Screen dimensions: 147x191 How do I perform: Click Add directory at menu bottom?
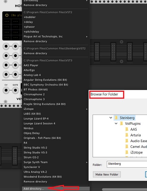pyautogui.click(x=56, y=189)
